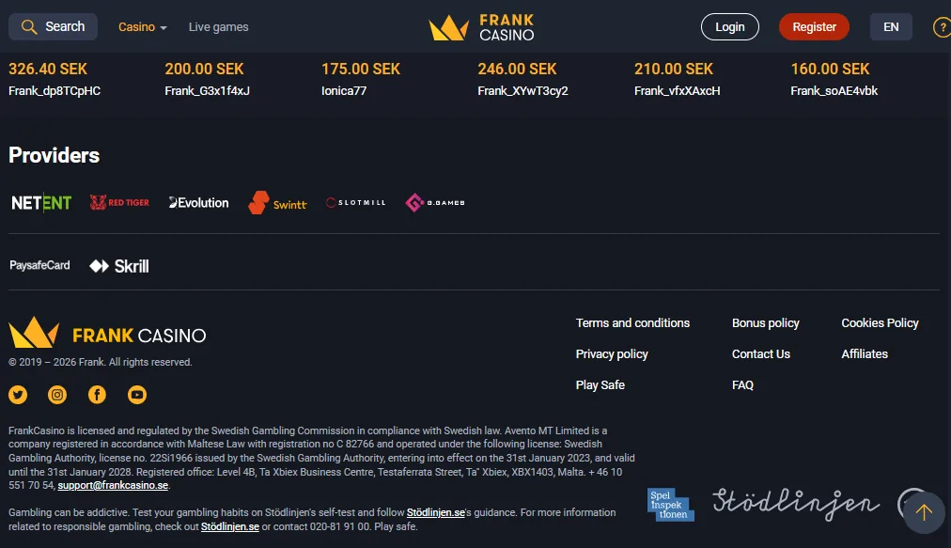This screenshot has height=548, width=951.
Task: Click the support@frankcasino.se email link
Action: (113, 486)
